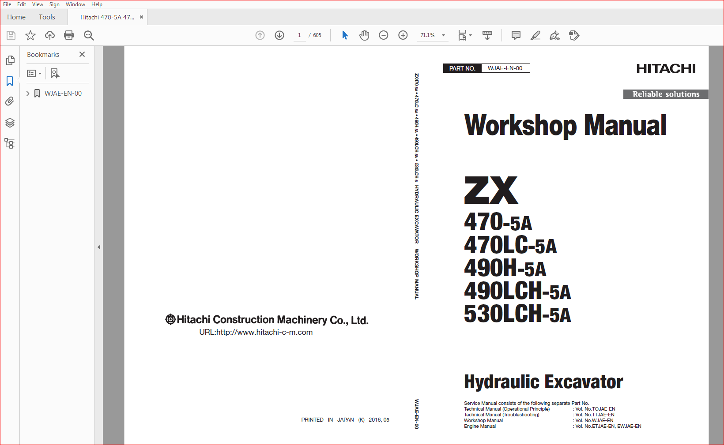
Task: Open the File menu
Action: pyautogui.click(x=7, y=4)
